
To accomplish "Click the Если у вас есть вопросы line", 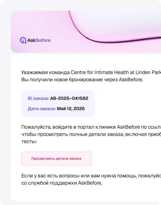I will [91, 176].
